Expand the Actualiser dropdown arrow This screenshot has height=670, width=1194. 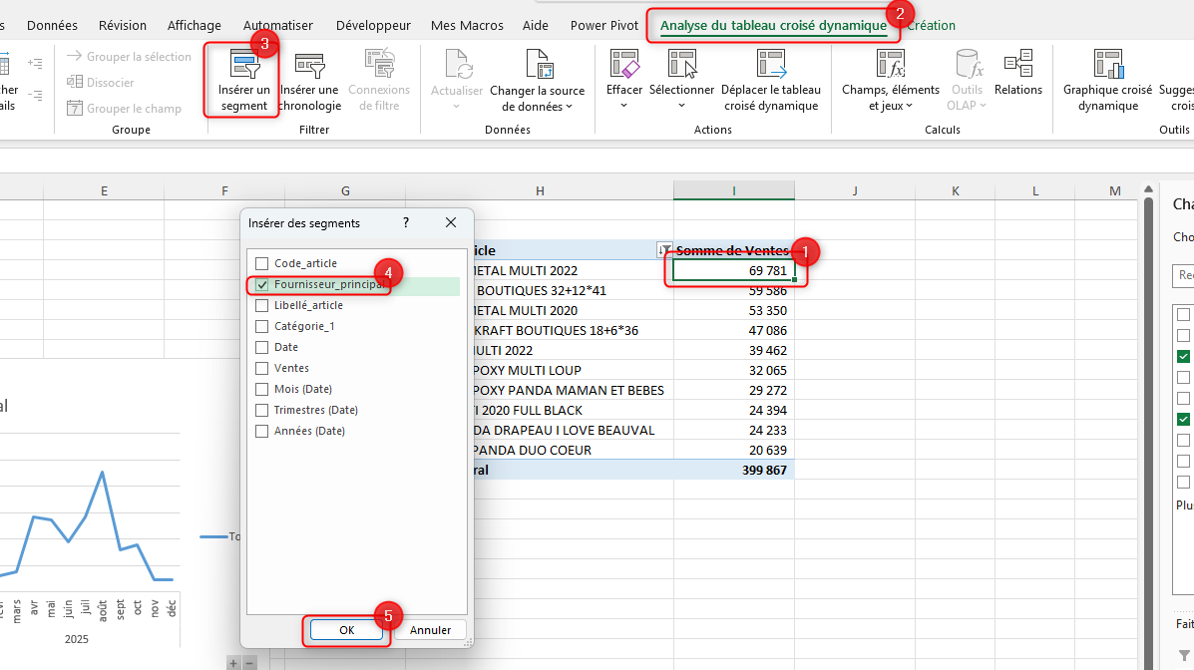pos(456,106)
